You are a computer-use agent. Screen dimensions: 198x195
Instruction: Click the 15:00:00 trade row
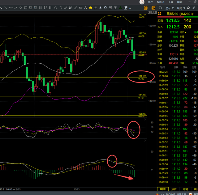point(178,76)
